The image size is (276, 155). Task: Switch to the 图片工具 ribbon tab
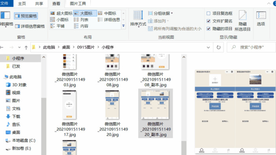(78, 4)
